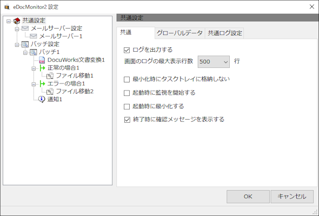Select the file move icon of ファイル移動2
This screenshot has height=216, width=319.
pos(50,92)
